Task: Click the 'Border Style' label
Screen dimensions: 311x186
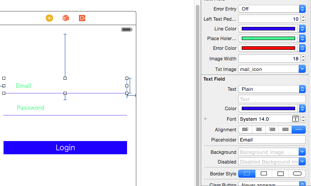Action: coord(223,174)
